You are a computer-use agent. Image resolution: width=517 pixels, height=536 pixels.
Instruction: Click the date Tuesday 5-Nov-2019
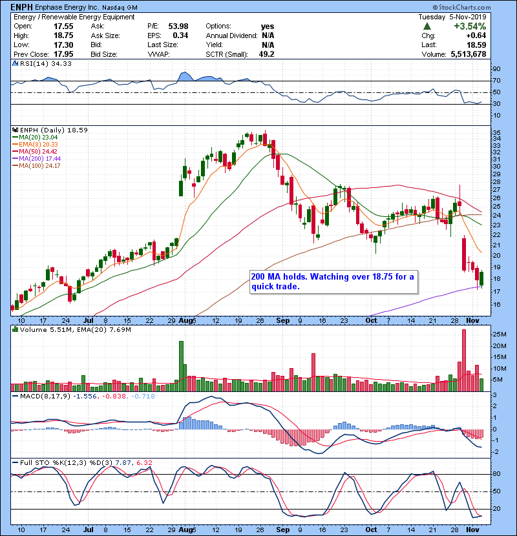click(452, 17)
